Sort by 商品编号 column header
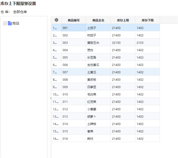 (x=73, y=20)
